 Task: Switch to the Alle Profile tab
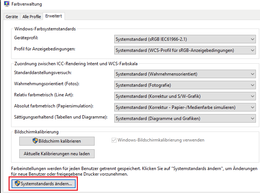[x=32, y=17]
